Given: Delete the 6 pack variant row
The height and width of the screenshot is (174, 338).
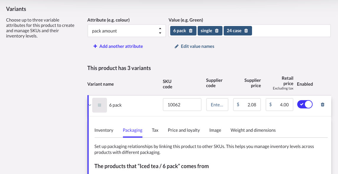Looking at the screenshot, I should coord(323,105).
